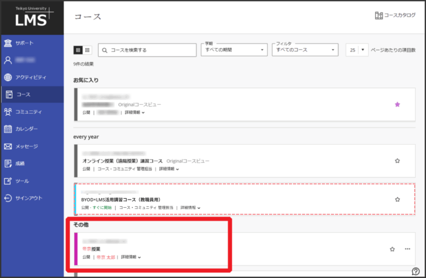Open メッセージ envelope icon

(x=8, y=146)
